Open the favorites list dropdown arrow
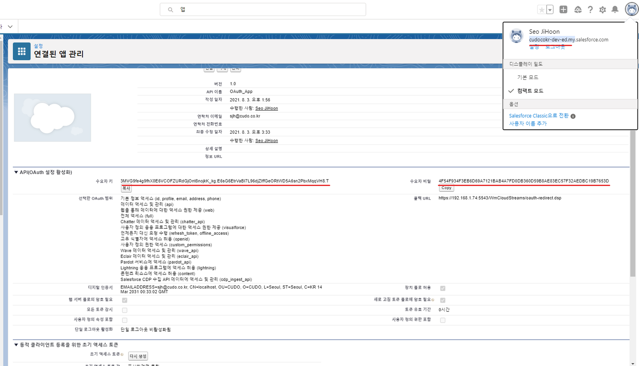The width and height of the screenshot is (639, 366). pyautogui.click(x=550, y=10)
